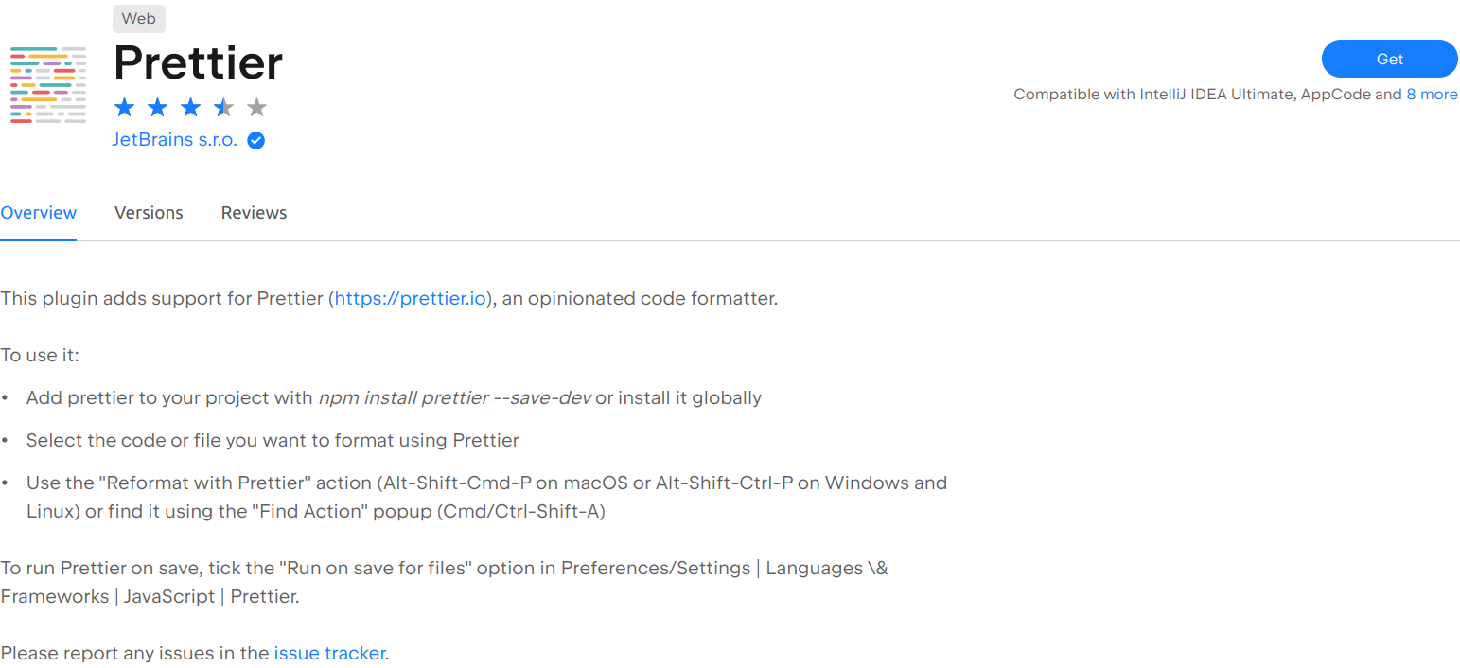Click the Prettier plugin title heading
The image size is (1460, 668).
coord(198,62)
